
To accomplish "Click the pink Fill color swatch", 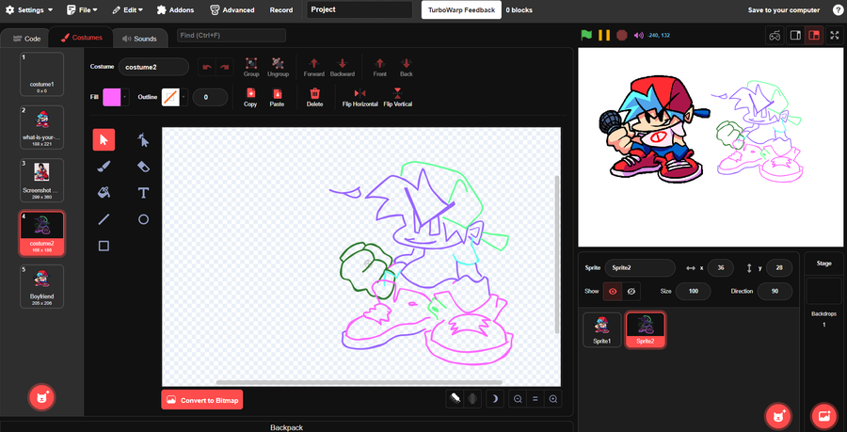I will (x=112, y=97).
